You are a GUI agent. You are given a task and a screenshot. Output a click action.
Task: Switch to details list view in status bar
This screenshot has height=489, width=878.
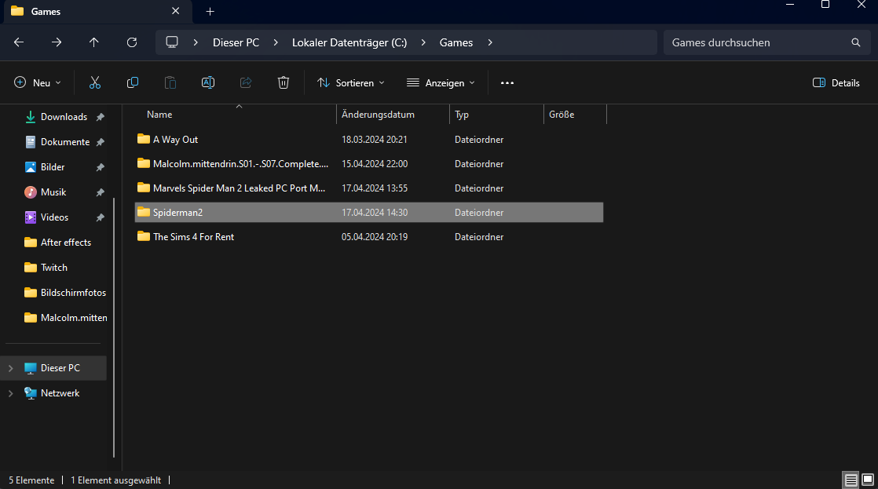click(851, 480)
